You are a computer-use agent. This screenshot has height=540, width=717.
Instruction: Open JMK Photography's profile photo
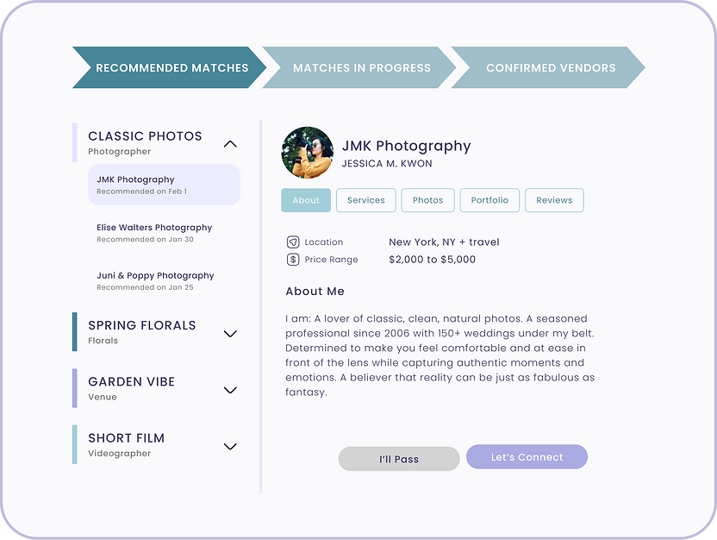coord(307,153)
